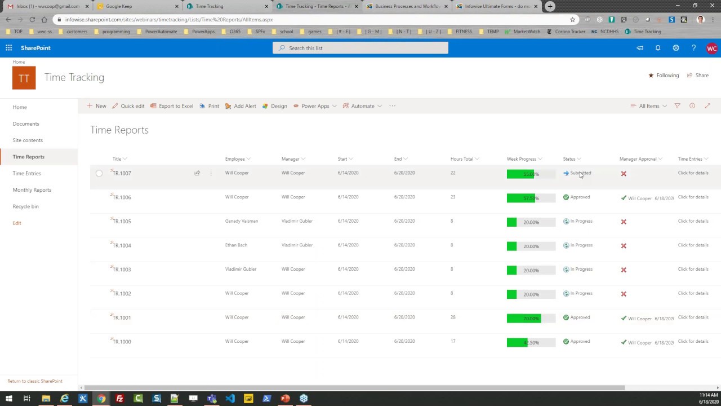
Task: Open Start column header dropdown
Action: (x=345, y=159)
